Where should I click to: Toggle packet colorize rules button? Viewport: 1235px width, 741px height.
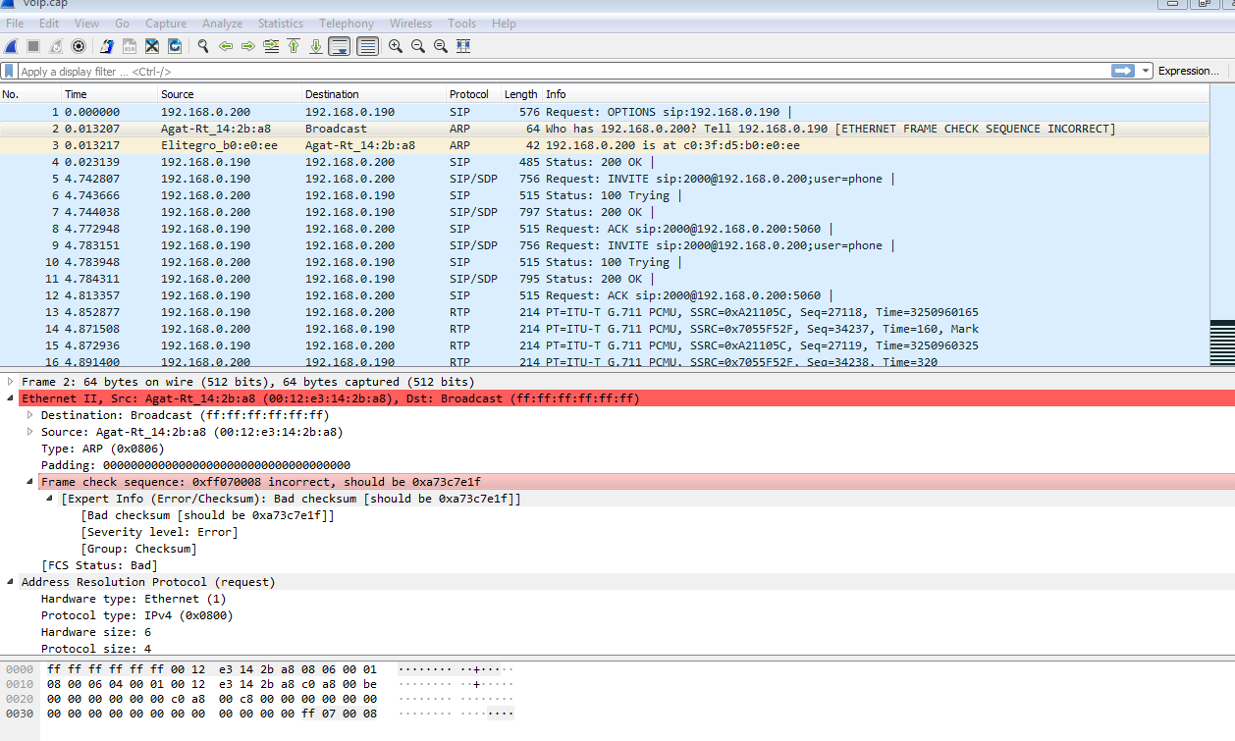(368, 46)
